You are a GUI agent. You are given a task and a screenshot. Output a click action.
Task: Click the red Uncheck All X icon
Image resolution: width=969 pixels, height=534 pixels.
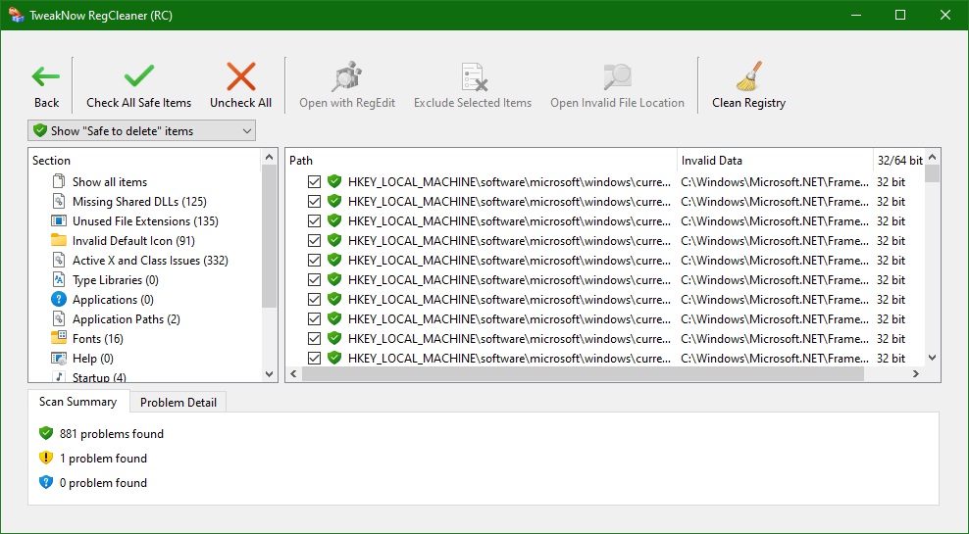click(240, 76)
